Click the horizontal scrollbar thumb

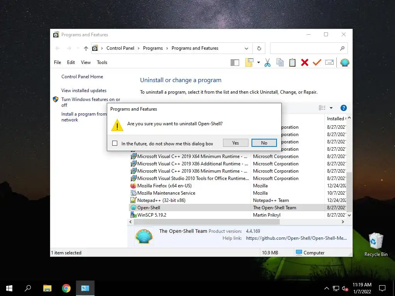(207, 222)
